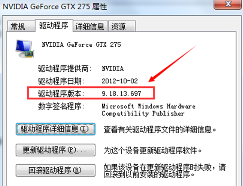
Task: Click the driver provider value NVIDIA
Action: click(x=113, y=68)
